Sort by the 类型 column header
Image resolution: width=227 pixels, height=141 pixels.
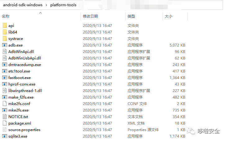(x=131, y=16)
